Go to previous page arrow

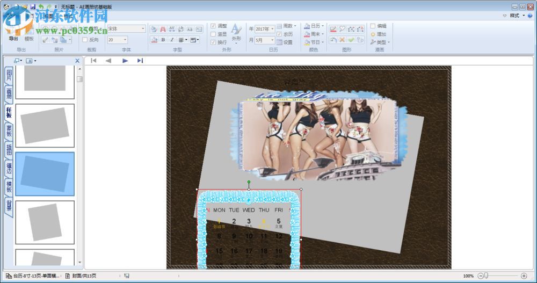(108, 61)
